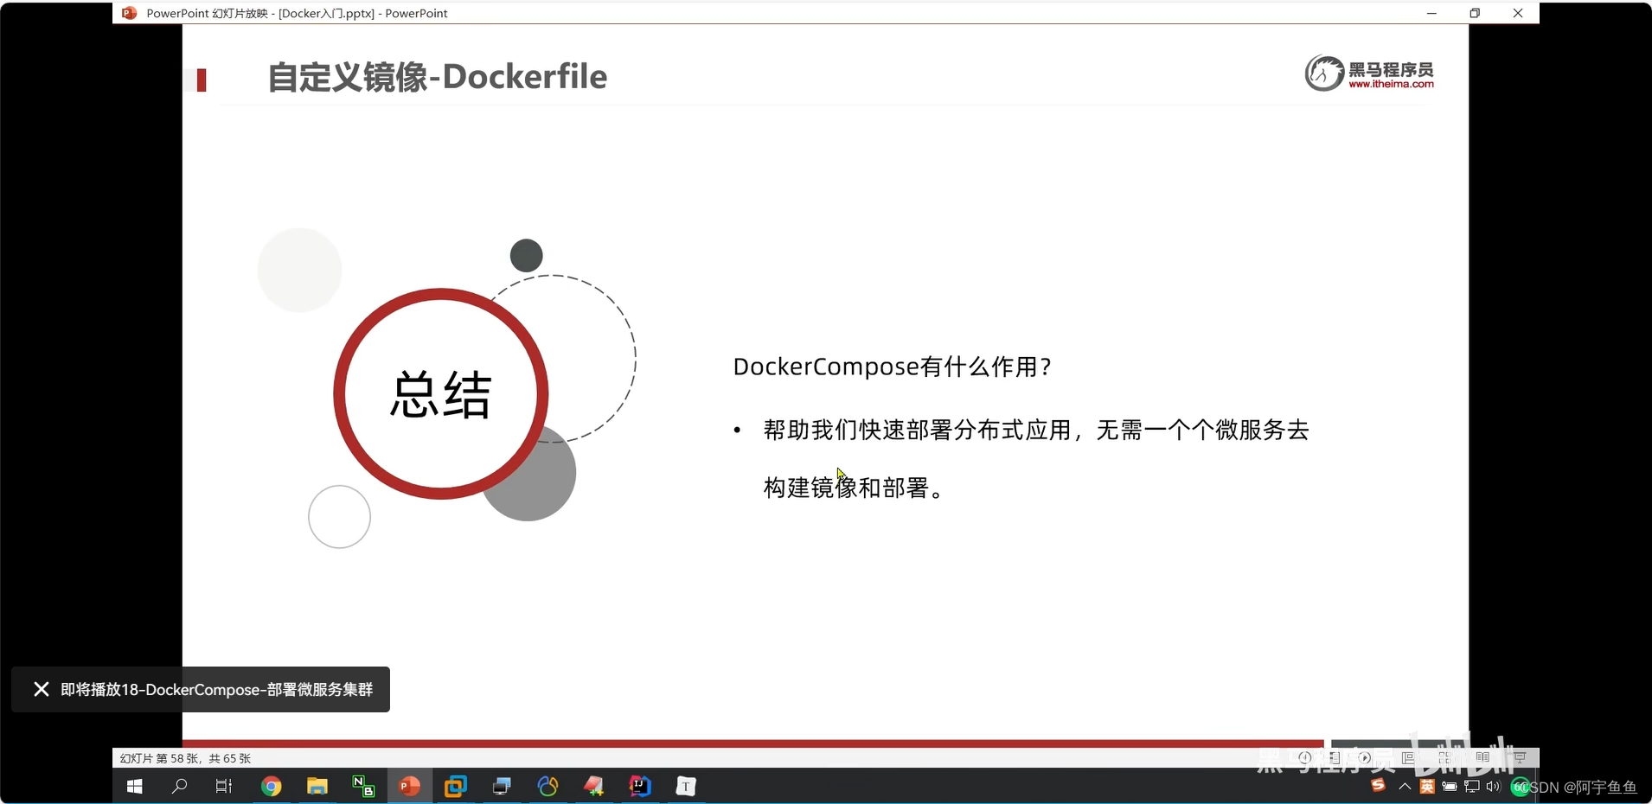The height and width of the screenshot is (804, 1652).
Task: Select the PowerPoint taskbar icon
Action: 409,786
